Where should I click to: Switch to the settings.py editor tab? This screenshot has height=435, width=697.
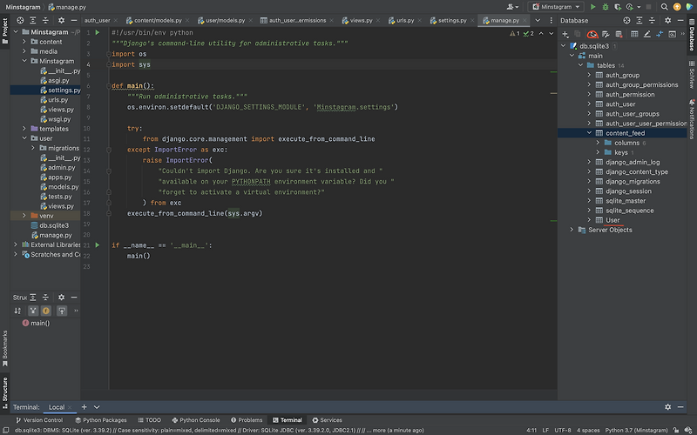452,19
